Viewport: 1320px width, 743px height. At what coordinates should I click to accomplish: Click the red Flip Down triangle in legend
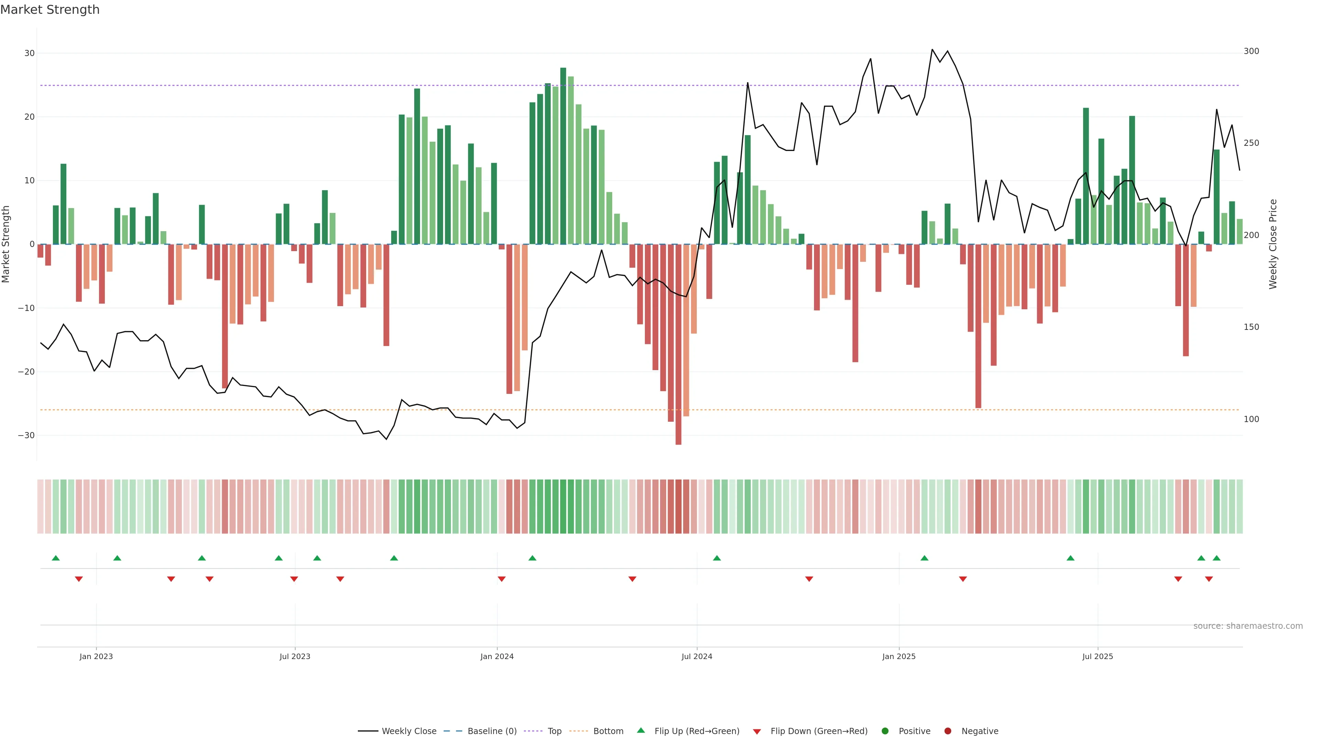point(757,732)
